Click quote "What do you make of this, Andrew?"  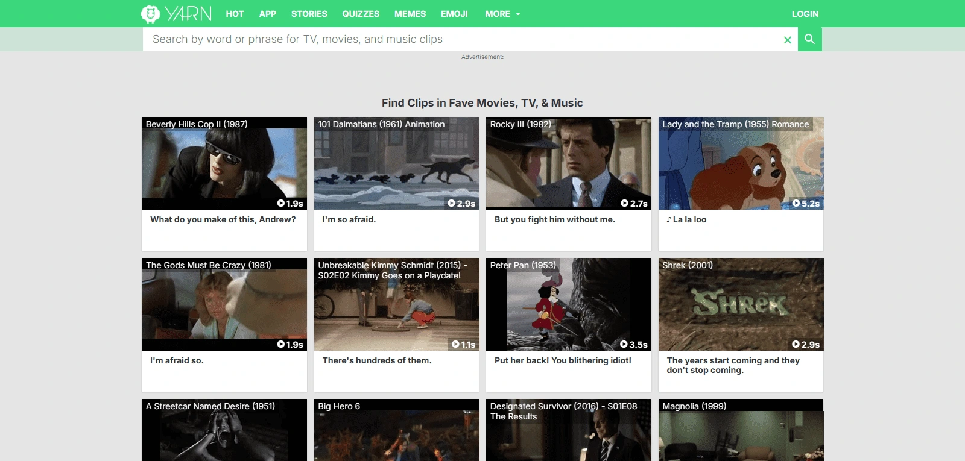[x=223, y=219]
